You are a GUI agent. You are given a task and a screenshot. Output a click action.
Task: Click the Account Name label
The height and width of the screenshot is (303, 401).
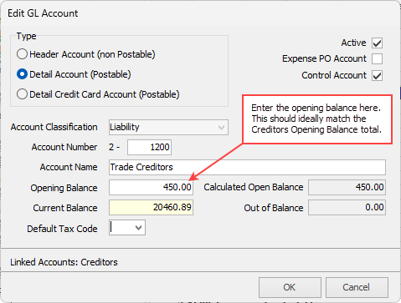[x=69, y=167]
